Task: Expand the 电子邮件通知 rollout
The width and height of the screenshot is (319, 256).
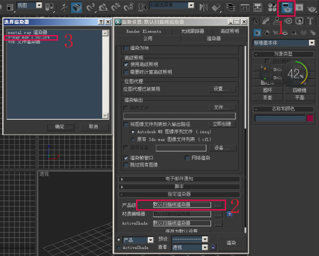Action: pos(179,179)
